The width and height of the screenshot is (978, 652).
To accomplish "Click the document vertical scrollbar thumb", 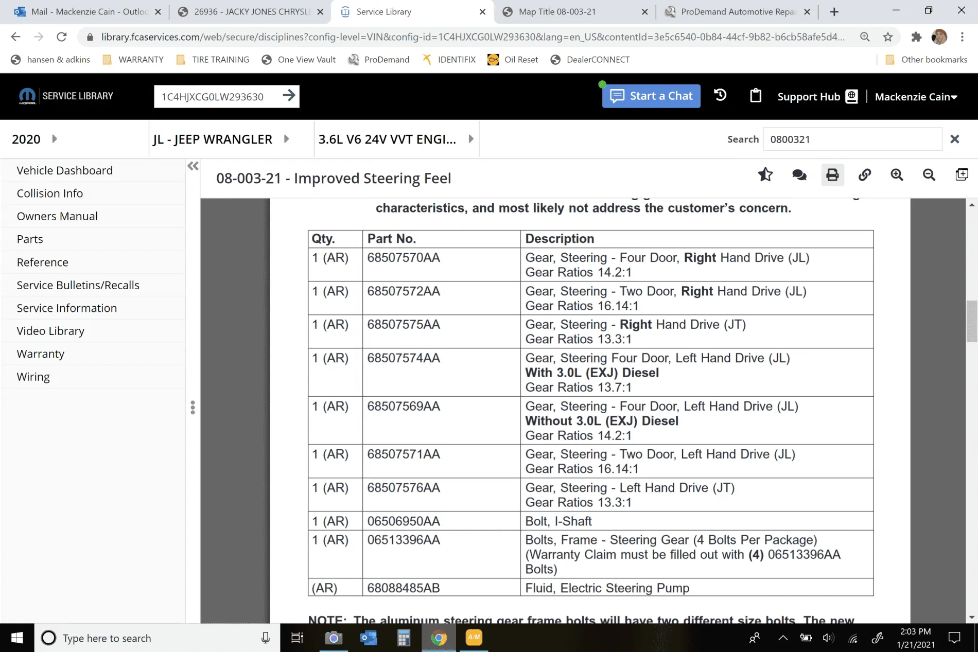I will (972, 321).
